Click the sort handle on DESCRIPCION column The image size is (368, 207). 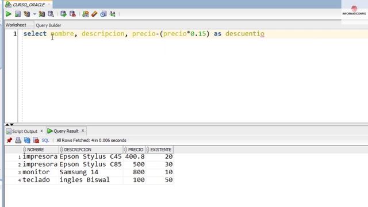coord(62,149)
